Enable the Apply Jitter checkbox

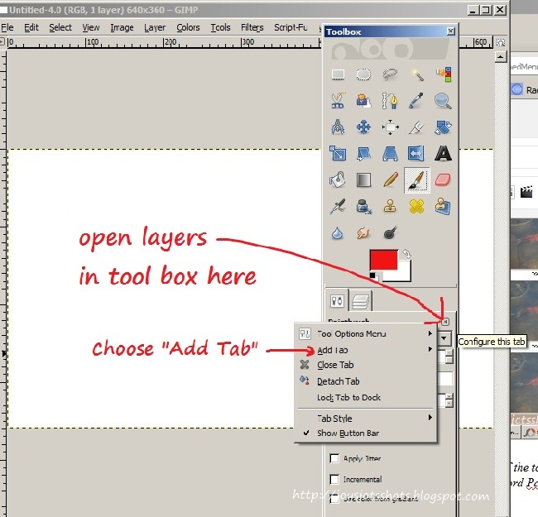pyautogui.click(x=334, y=458)
